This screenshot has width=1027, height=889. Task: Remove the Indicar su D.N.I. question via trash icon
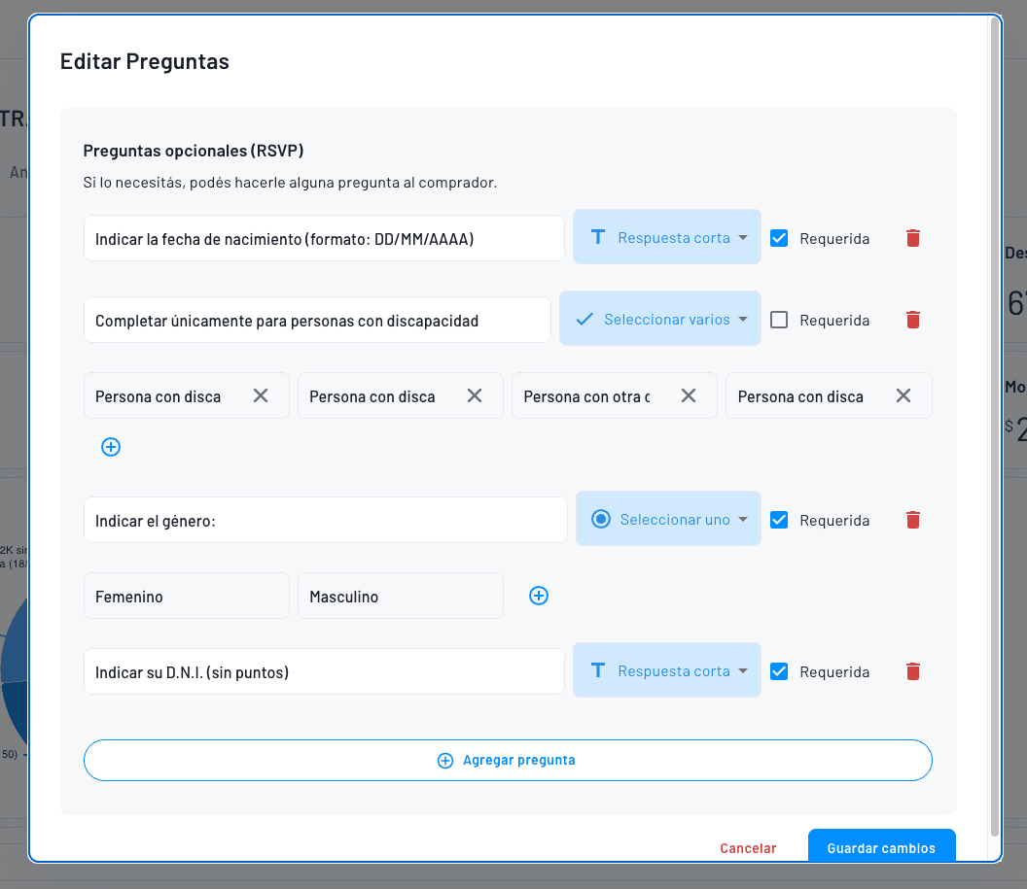coord(912,671)
